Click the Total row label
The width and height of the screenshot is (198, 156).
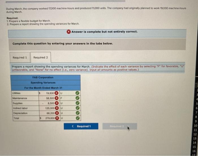[16, 118]
